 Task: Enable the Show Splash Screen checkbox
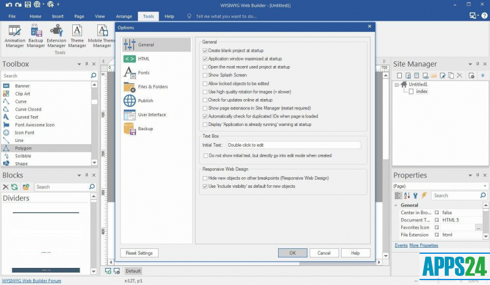point(206,75)
